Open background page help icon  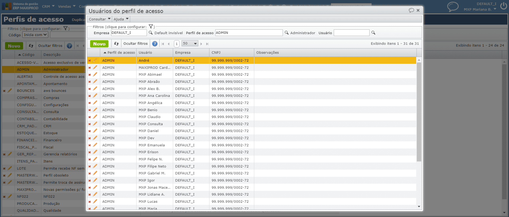(x=69, y=46)
